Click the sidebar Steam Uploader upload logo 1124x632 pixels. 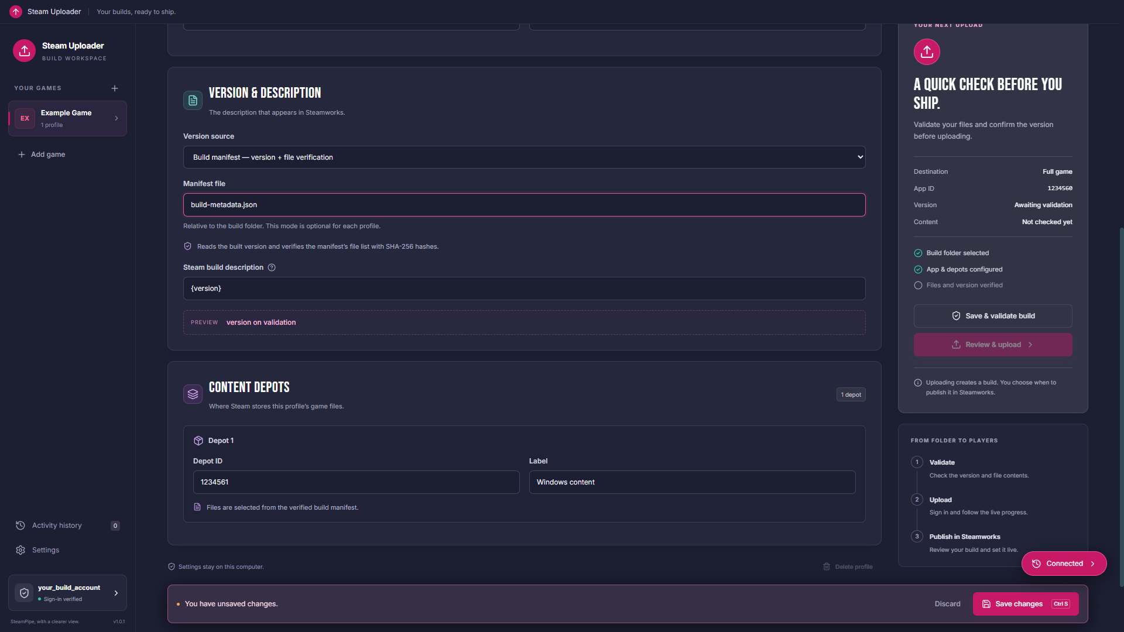click(x=25, y=51)
